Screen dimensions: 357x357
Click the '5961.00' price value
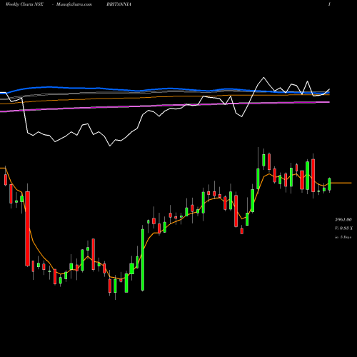[343, 219]
